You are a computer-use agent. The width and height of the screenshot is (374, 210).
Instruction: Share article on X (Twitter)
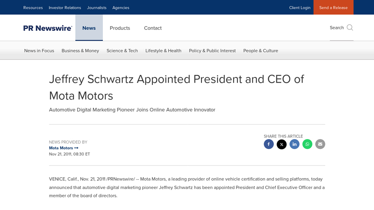pyautogui.click(x=281, y=144)
